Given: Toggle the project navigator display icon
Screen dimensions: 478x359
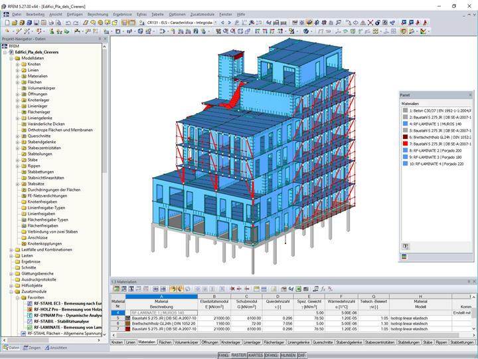Looking at the screenshot, I should 125,23.
